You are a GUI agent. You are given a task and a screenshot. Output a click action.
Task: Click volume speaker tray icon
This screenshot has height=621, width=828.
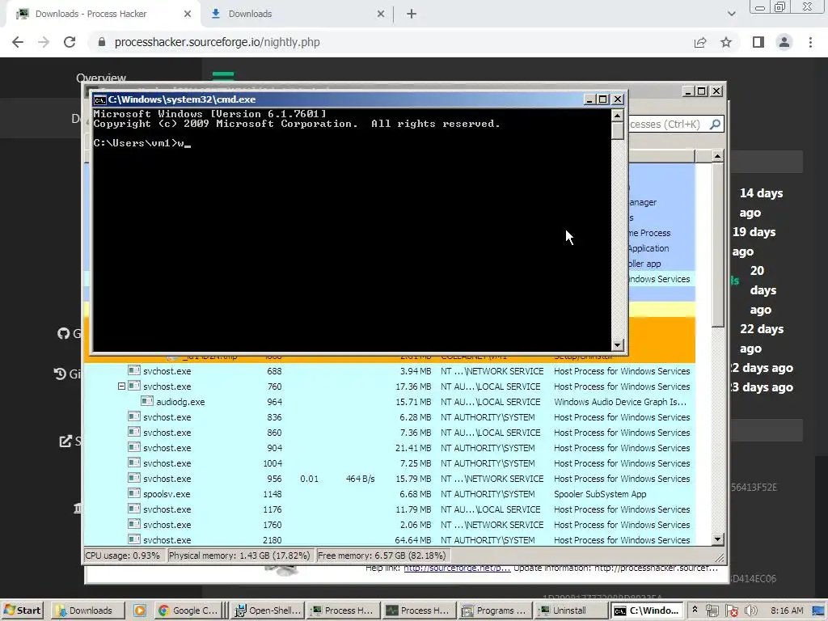click(x=750, y=610)
